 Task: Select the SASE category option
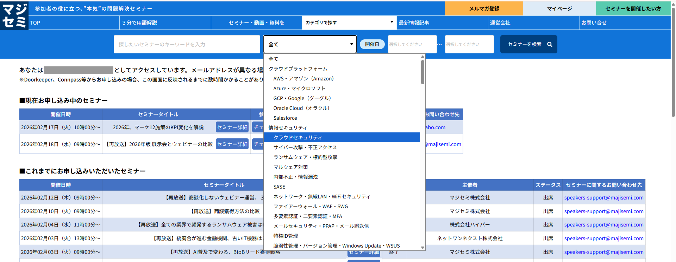click(279, 187)
